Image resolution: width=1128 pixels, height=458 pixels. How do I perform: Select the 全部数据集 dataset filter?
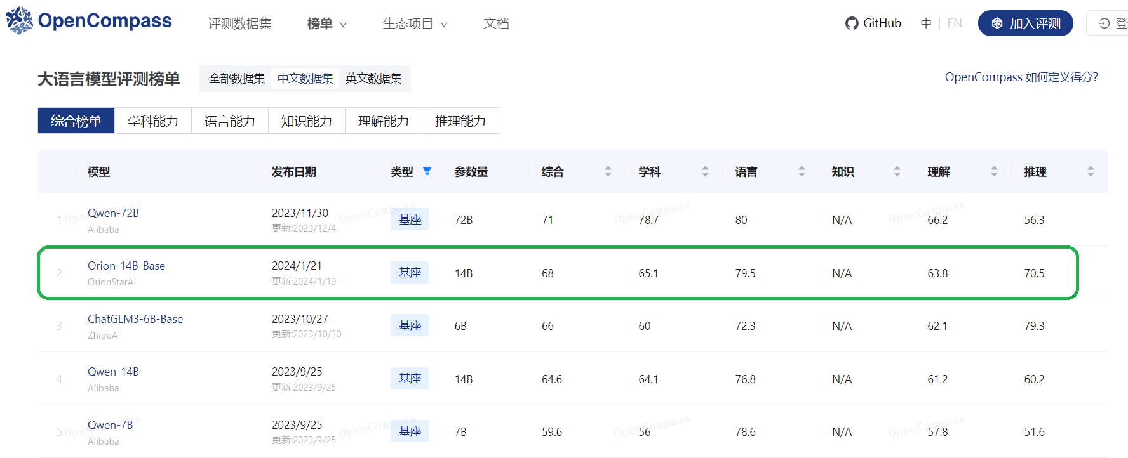pos(237,79)
